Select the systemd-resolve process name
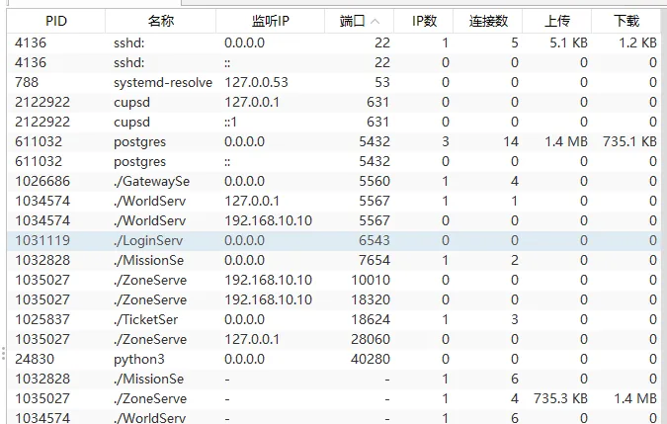This screenshot has width=667, height=424. coord(163,82)
